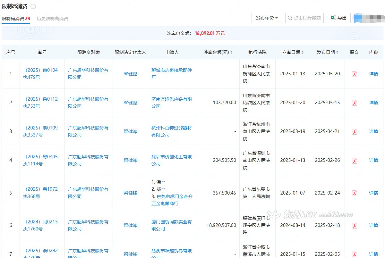Screen dimensions: 385x258
Task: Open case link (2025)鲁0112执753号
Action: point(40,103)
